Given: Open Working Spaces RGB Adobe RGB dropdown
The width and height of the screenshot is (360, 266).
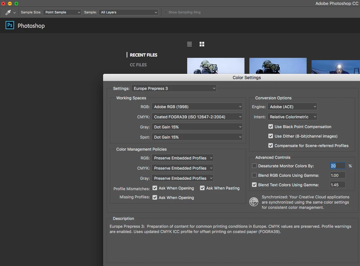Looking at the screenshot, I should pyautogui.click(x=197, y=107).
